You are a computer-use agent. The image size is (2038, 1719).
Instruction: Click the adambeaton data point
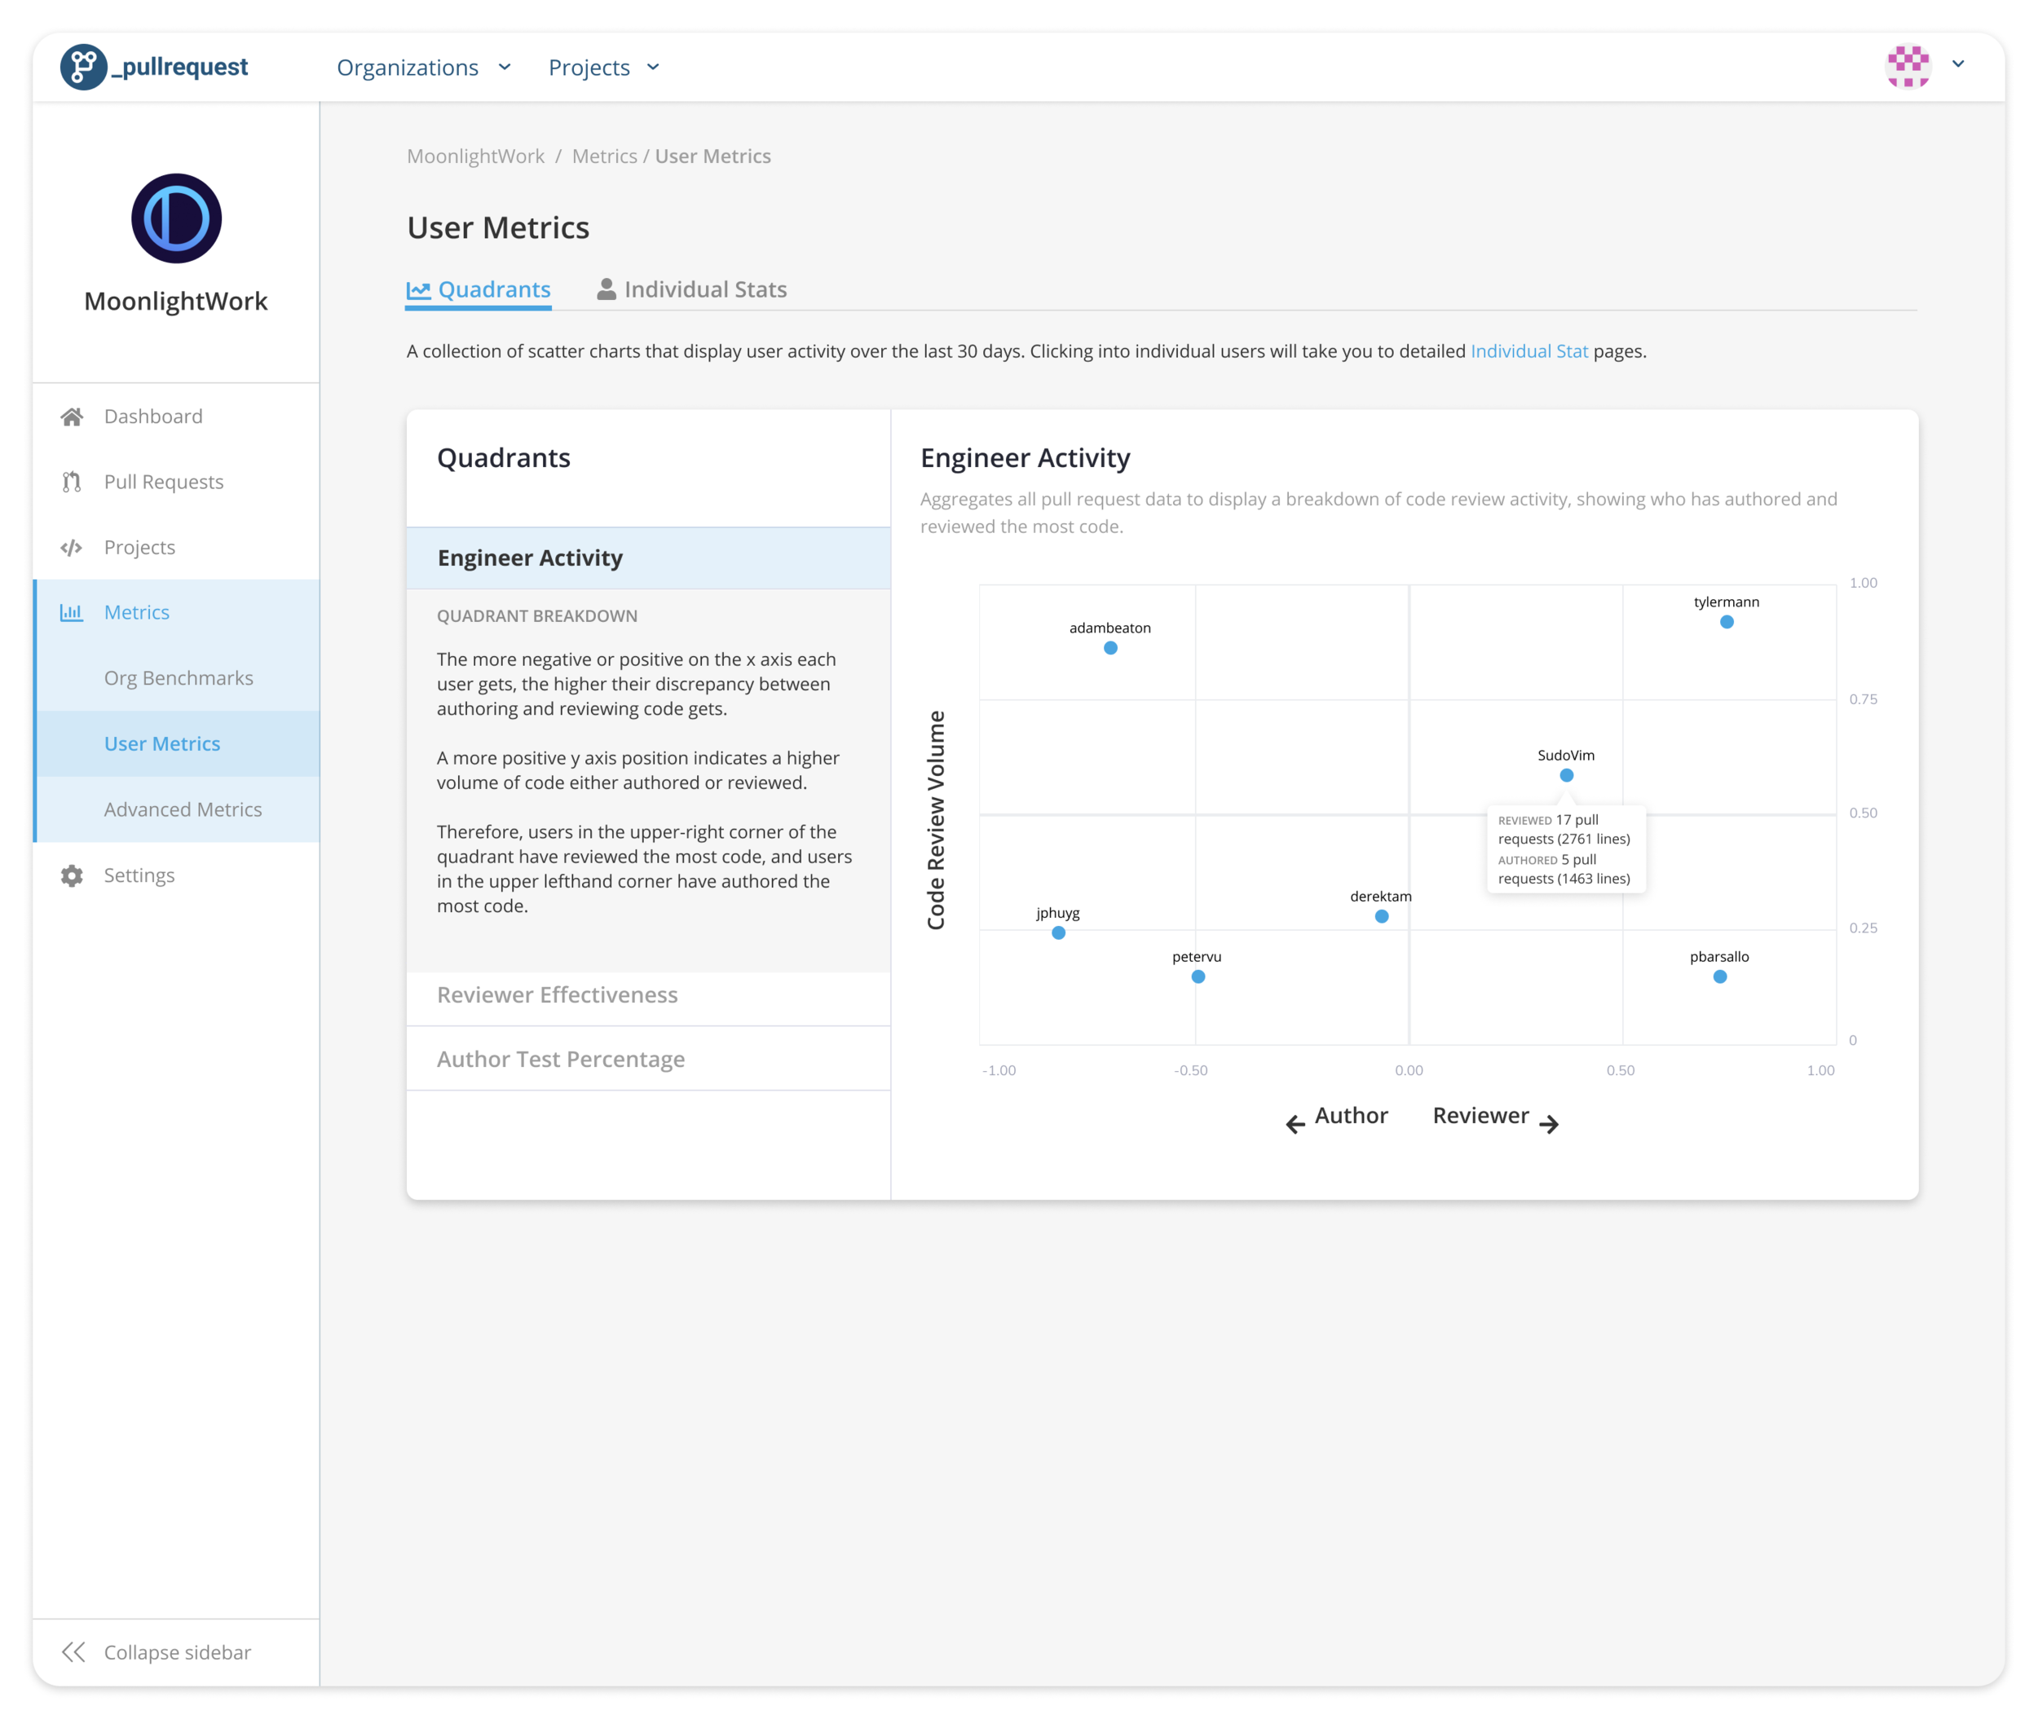click(1111, 649)
